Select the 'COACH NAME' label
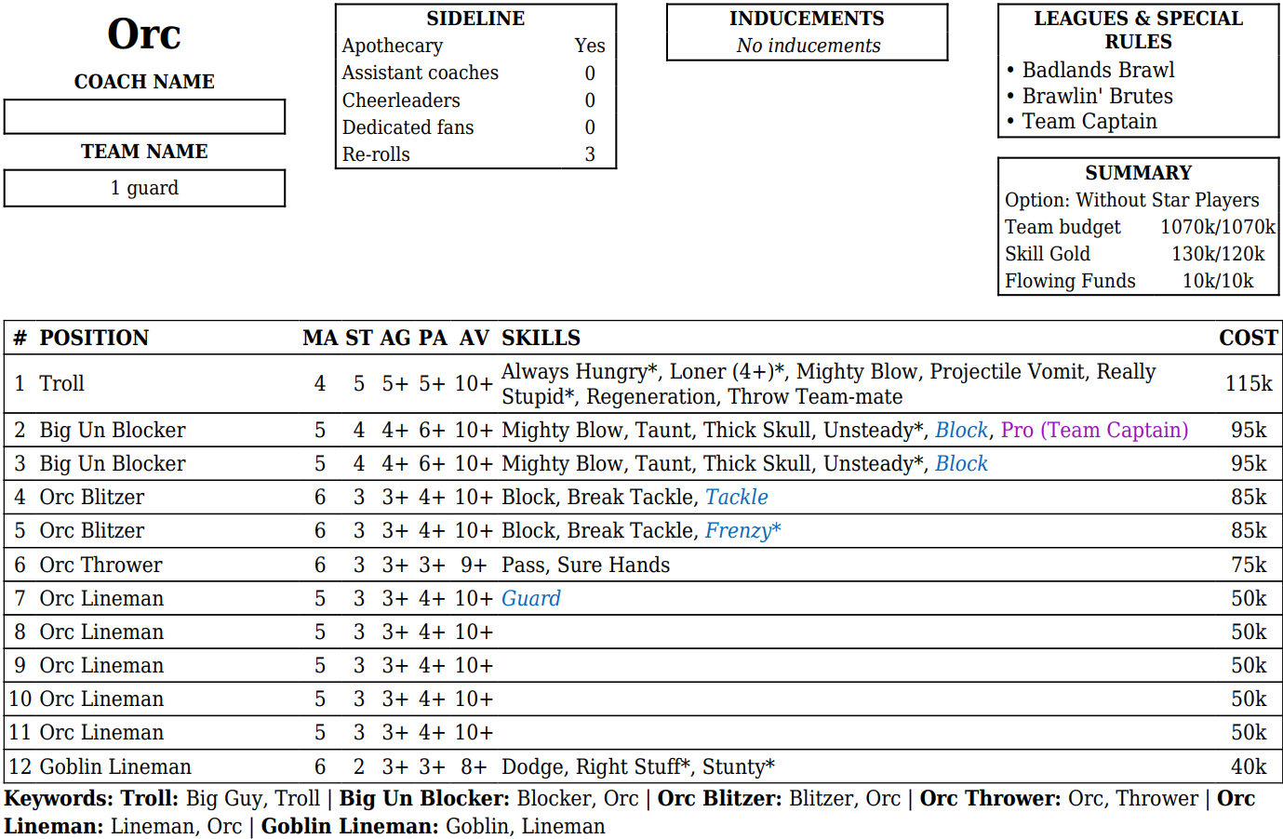Screen dimensions: 1283x839 (x=144, y=82)
